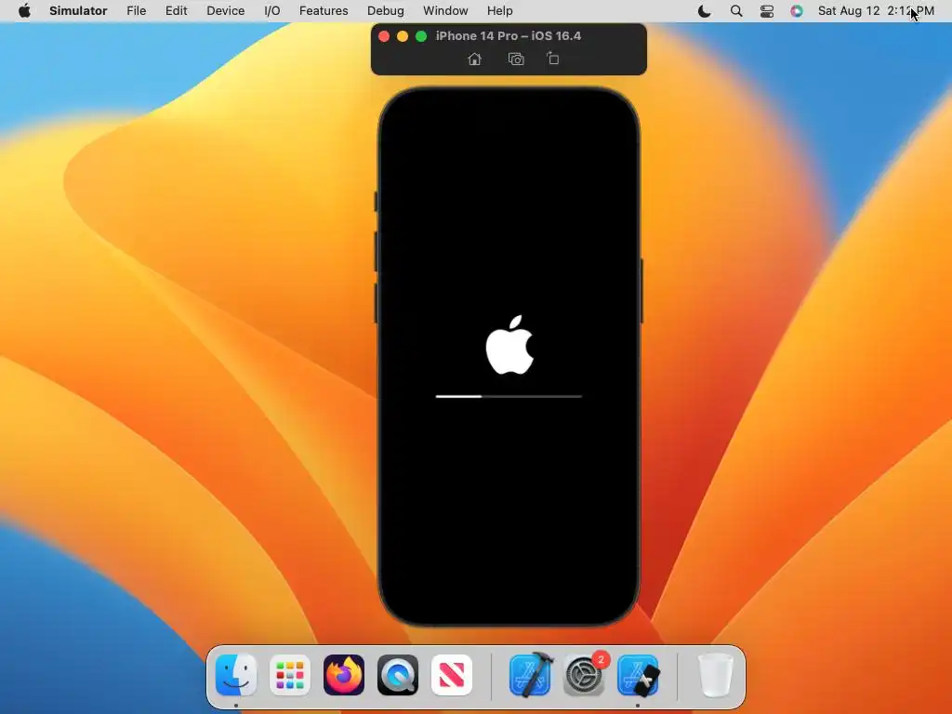This screenshot has height=714, width=952.
Task: Click the date and time in menu bar
Action: click(876, 11)
